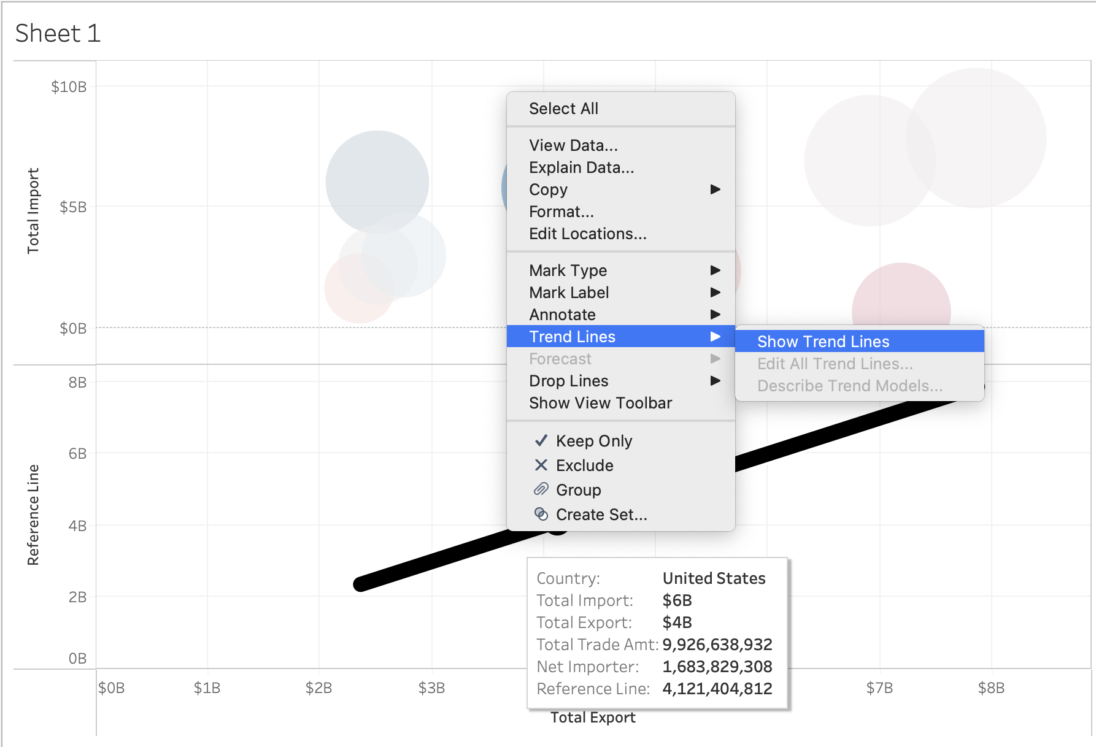Viewport: 1096px width, 747px height.
Task: Open the Mark Label submenu
Action: click(569, 293)
